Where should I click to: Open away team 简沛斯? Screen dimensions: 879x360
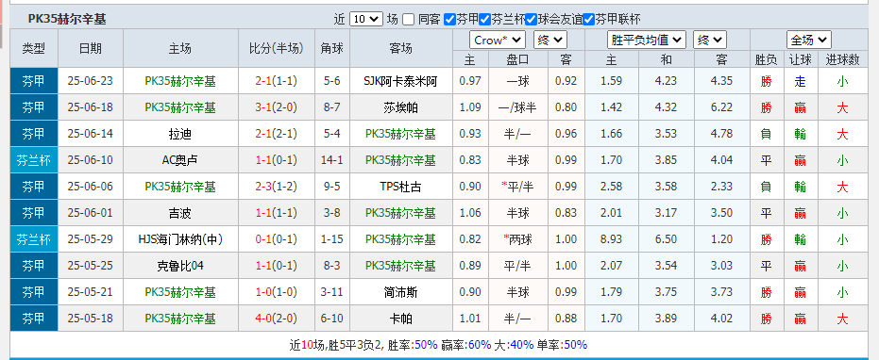pyautogui.click(x=400, y=292)
